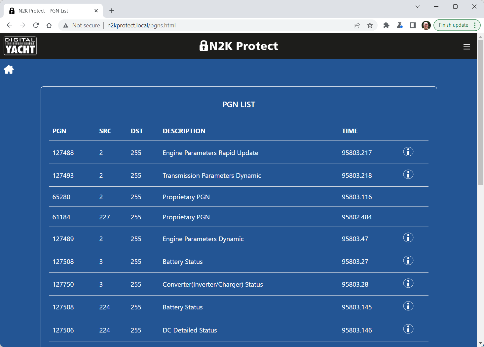Click Proprietary PGN description in 61184 row

[x=186, y=217]
